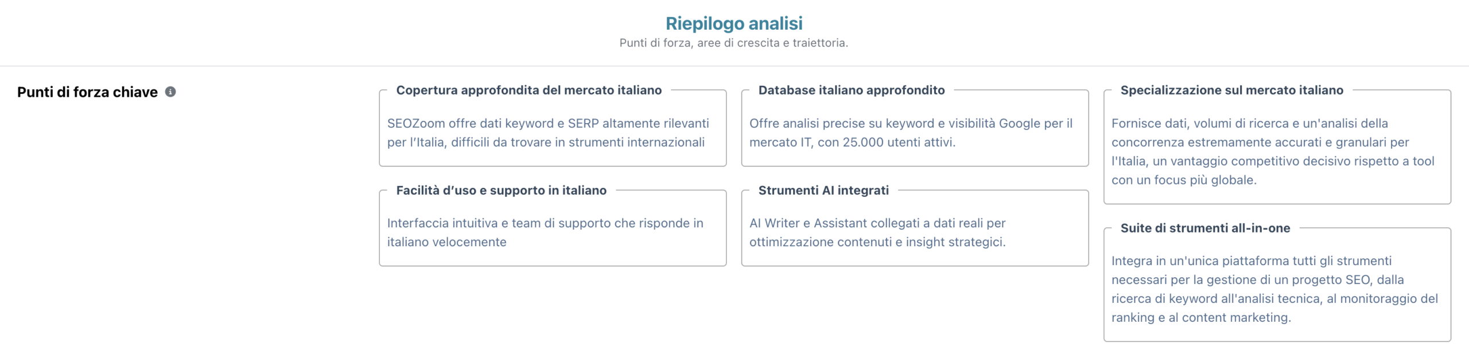This screenshot has width=1469, height=355.
Task: Click the Copertura approfondita del mercato italiano title
Action: pos(528,90)
